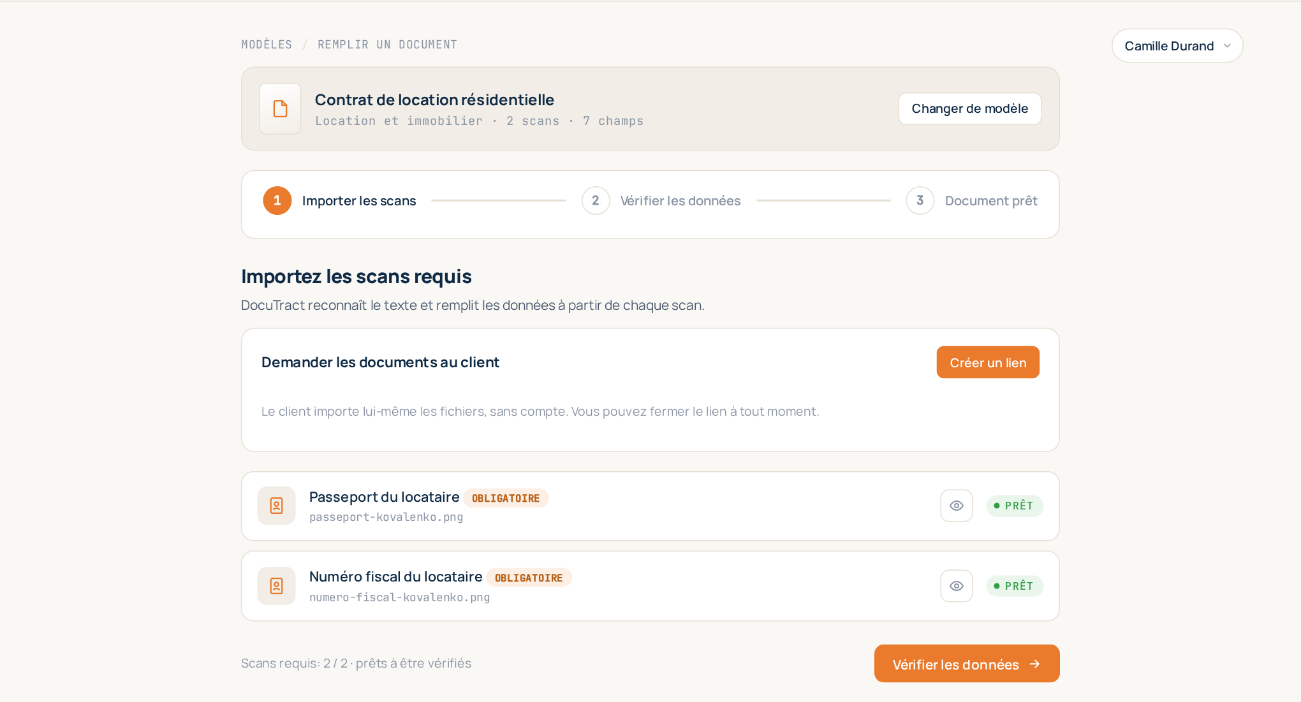Click Changer de modèle button

coord(969,108)
